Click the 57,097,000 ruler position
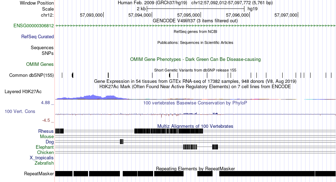The width and height of the screenshot is (336, 182). (286, 15)
